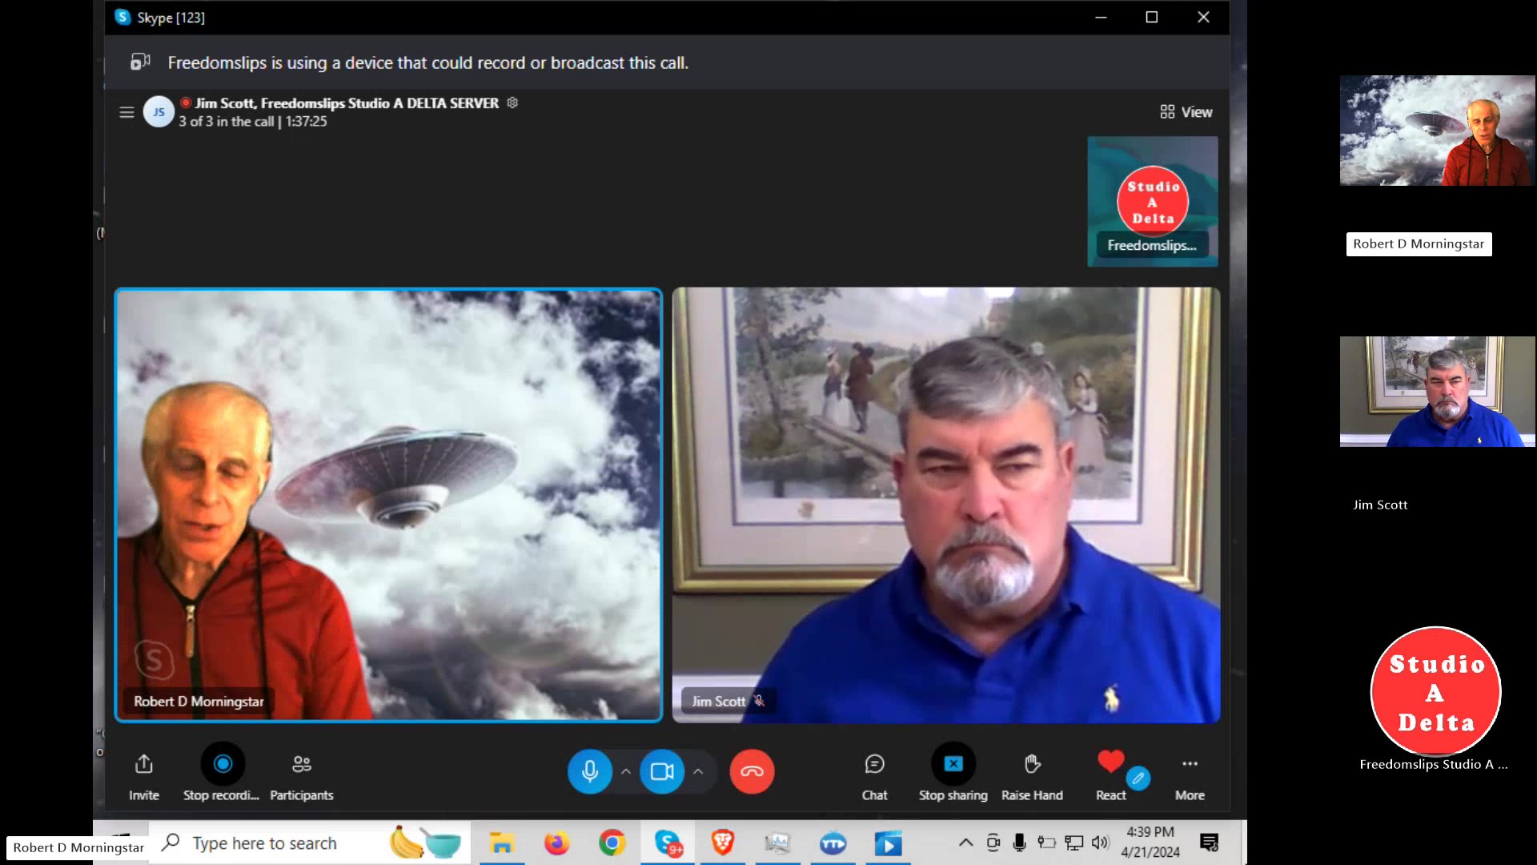Open the View layout menu

click(x=1186, y=112)
